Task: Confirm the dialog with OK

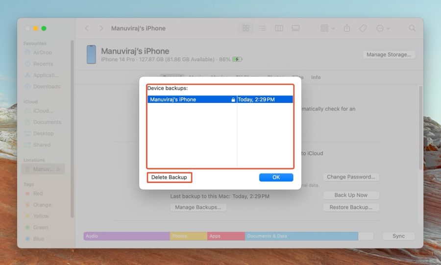Action: point(276,177)
